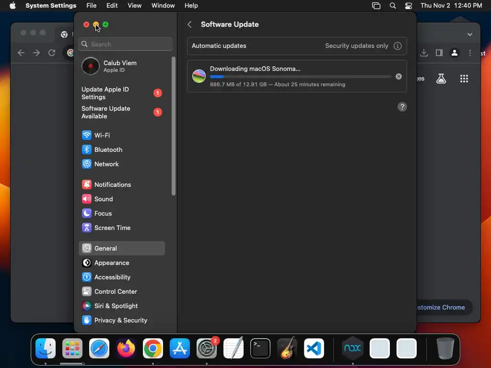Image resolution: width=491 pixels, height=368 pixels.
Task: Open App Store from the Dock
Action: (x=180, y=348)
